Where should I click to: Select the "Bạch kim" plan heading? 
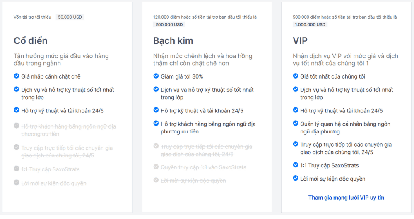[173, 41]
